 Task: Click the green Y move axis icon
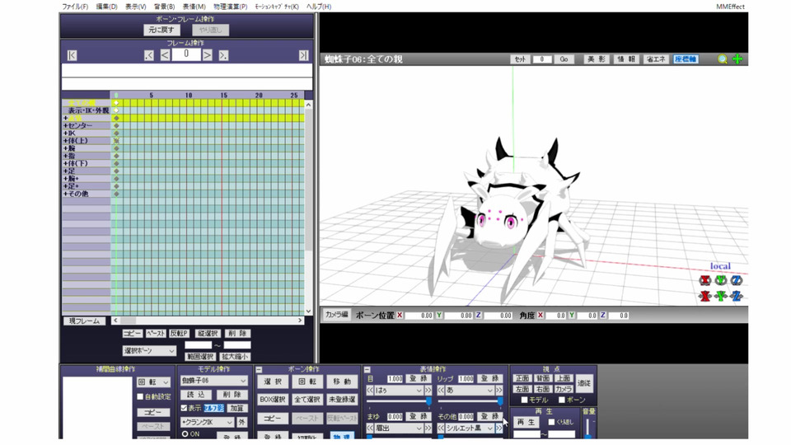point(721,296)
